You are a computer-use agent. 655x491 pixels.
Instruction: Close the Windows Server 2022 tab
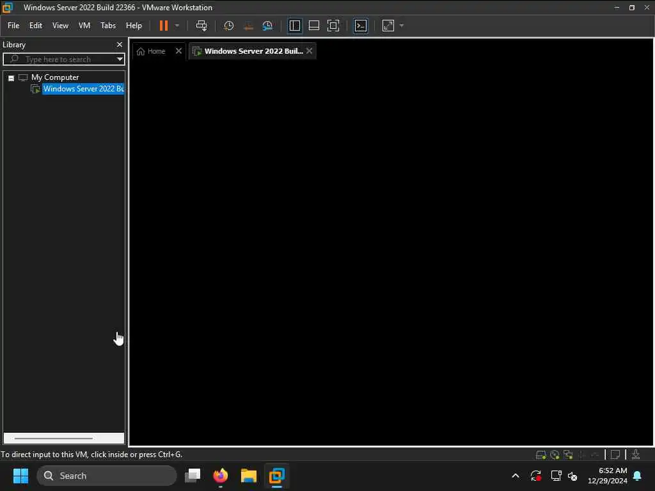(309, 51)
